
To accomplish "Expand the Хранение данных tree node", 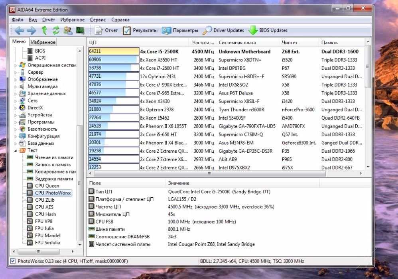I will coord(15,94).
